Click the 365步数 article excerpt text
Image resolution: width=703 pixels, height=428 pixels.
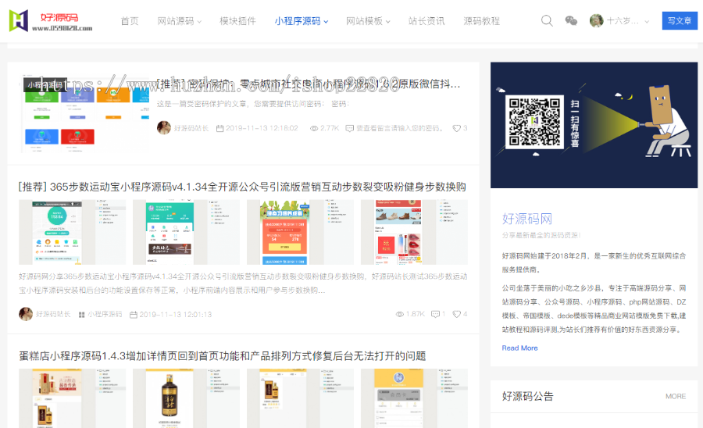(x=243, y=284)
